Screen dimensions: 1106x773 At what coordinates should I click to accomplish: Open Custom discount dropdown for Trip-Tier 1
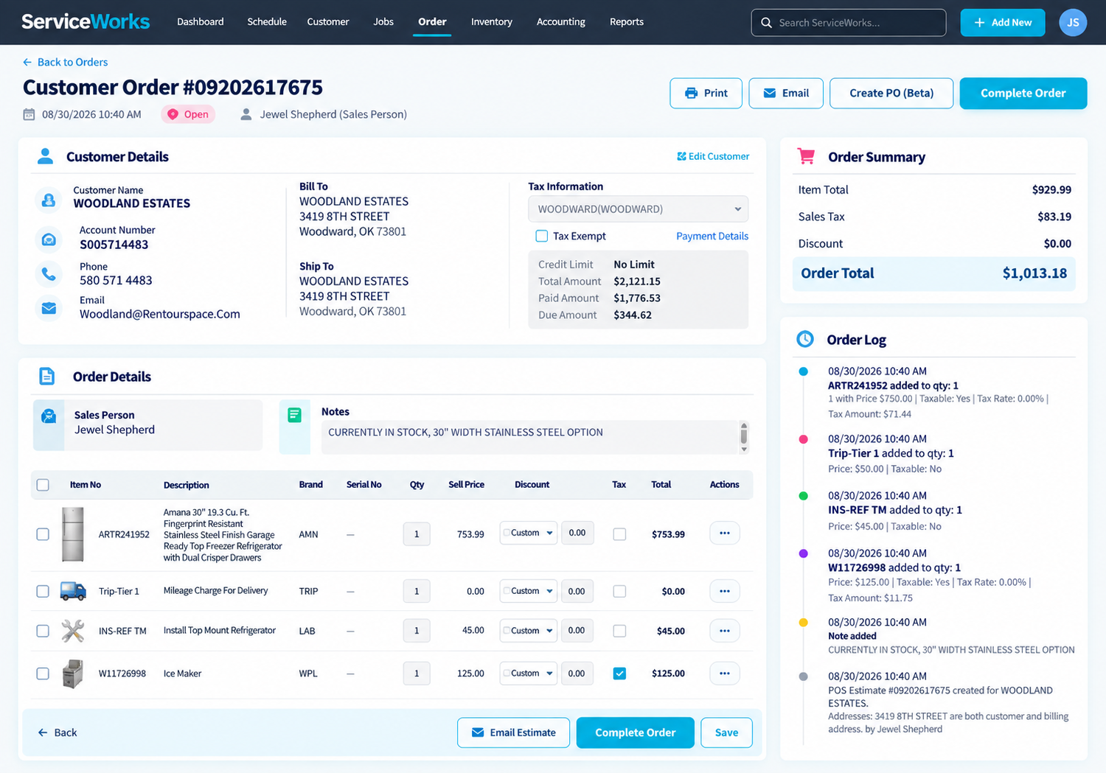coord(528,591)
